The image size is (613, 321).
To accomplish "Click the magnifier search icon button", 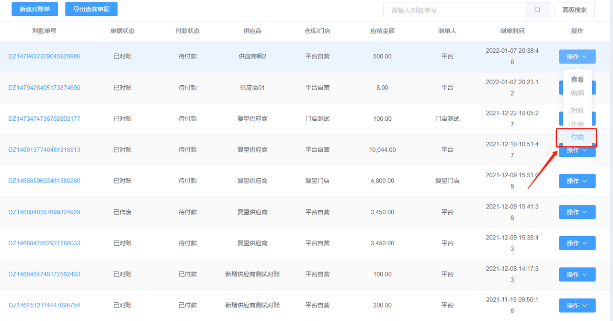I will [537, 10].
